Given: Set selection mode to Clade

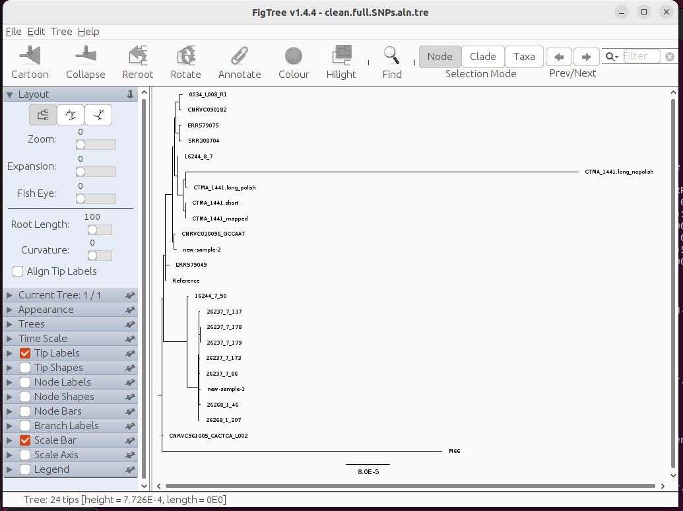Looking at the screenshot, I should tap(482, 57).
